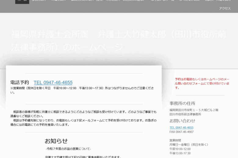Click the large TEL 0947-46-4655 link
The image size is (238, 158).
coord(53,83)
